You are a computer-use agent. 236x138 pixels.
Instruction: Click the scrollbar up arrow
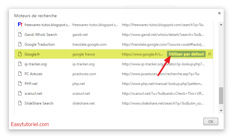[221, 25]
